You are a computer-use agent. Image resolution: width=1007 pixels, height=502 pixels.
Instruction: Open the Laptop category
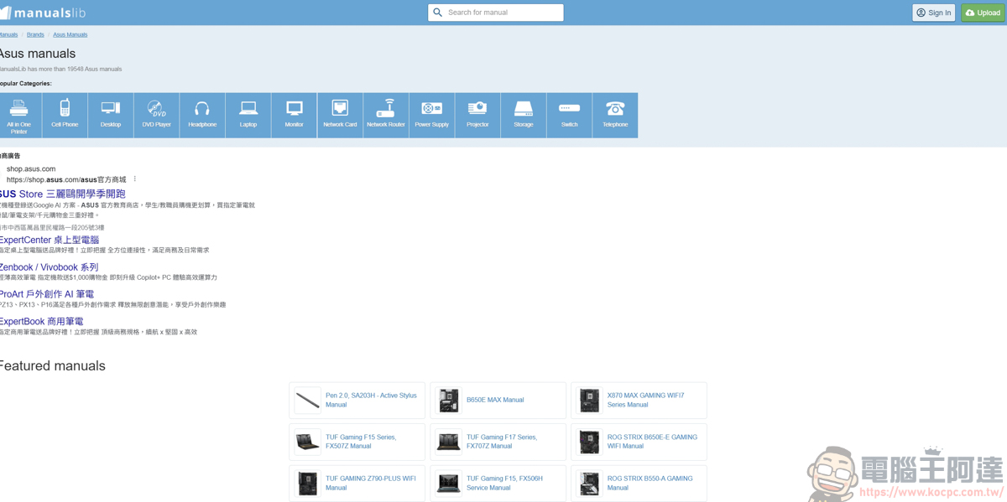point(248,116)
